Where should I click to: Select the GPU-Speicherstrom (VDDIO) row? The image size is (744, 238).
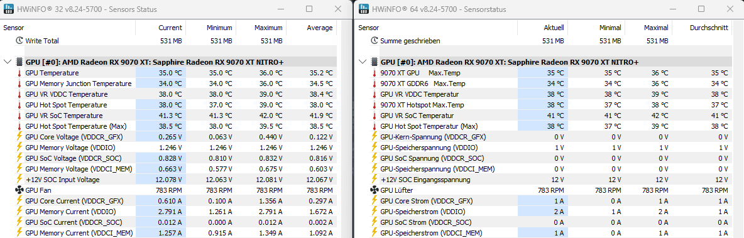pyautogui.click(x=545, y=212)
